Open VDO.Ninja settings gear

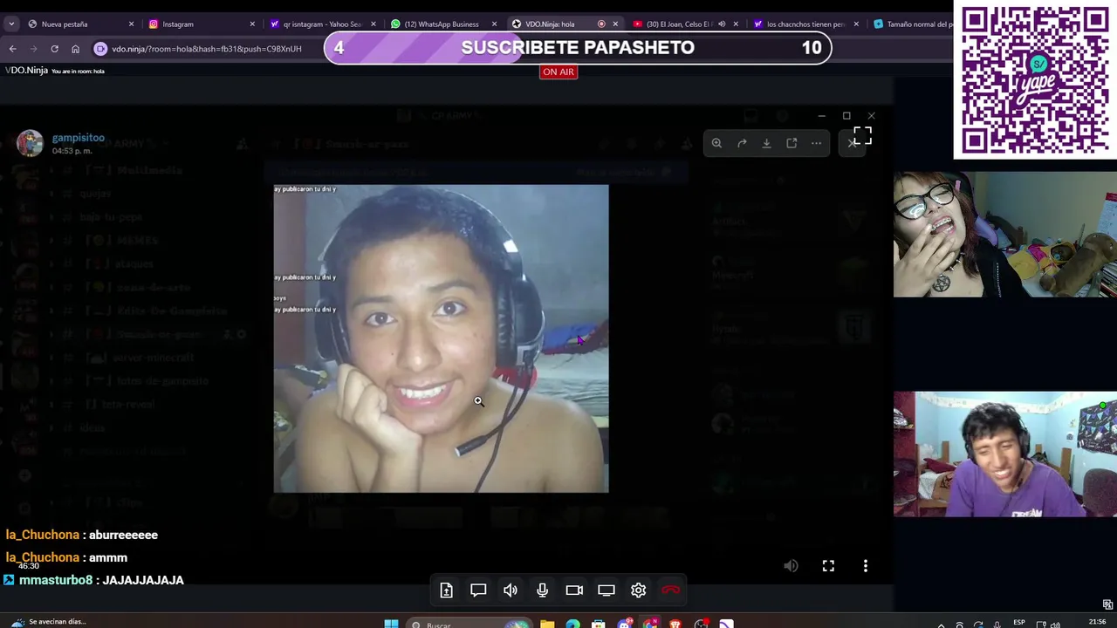(x=638, y=590)
